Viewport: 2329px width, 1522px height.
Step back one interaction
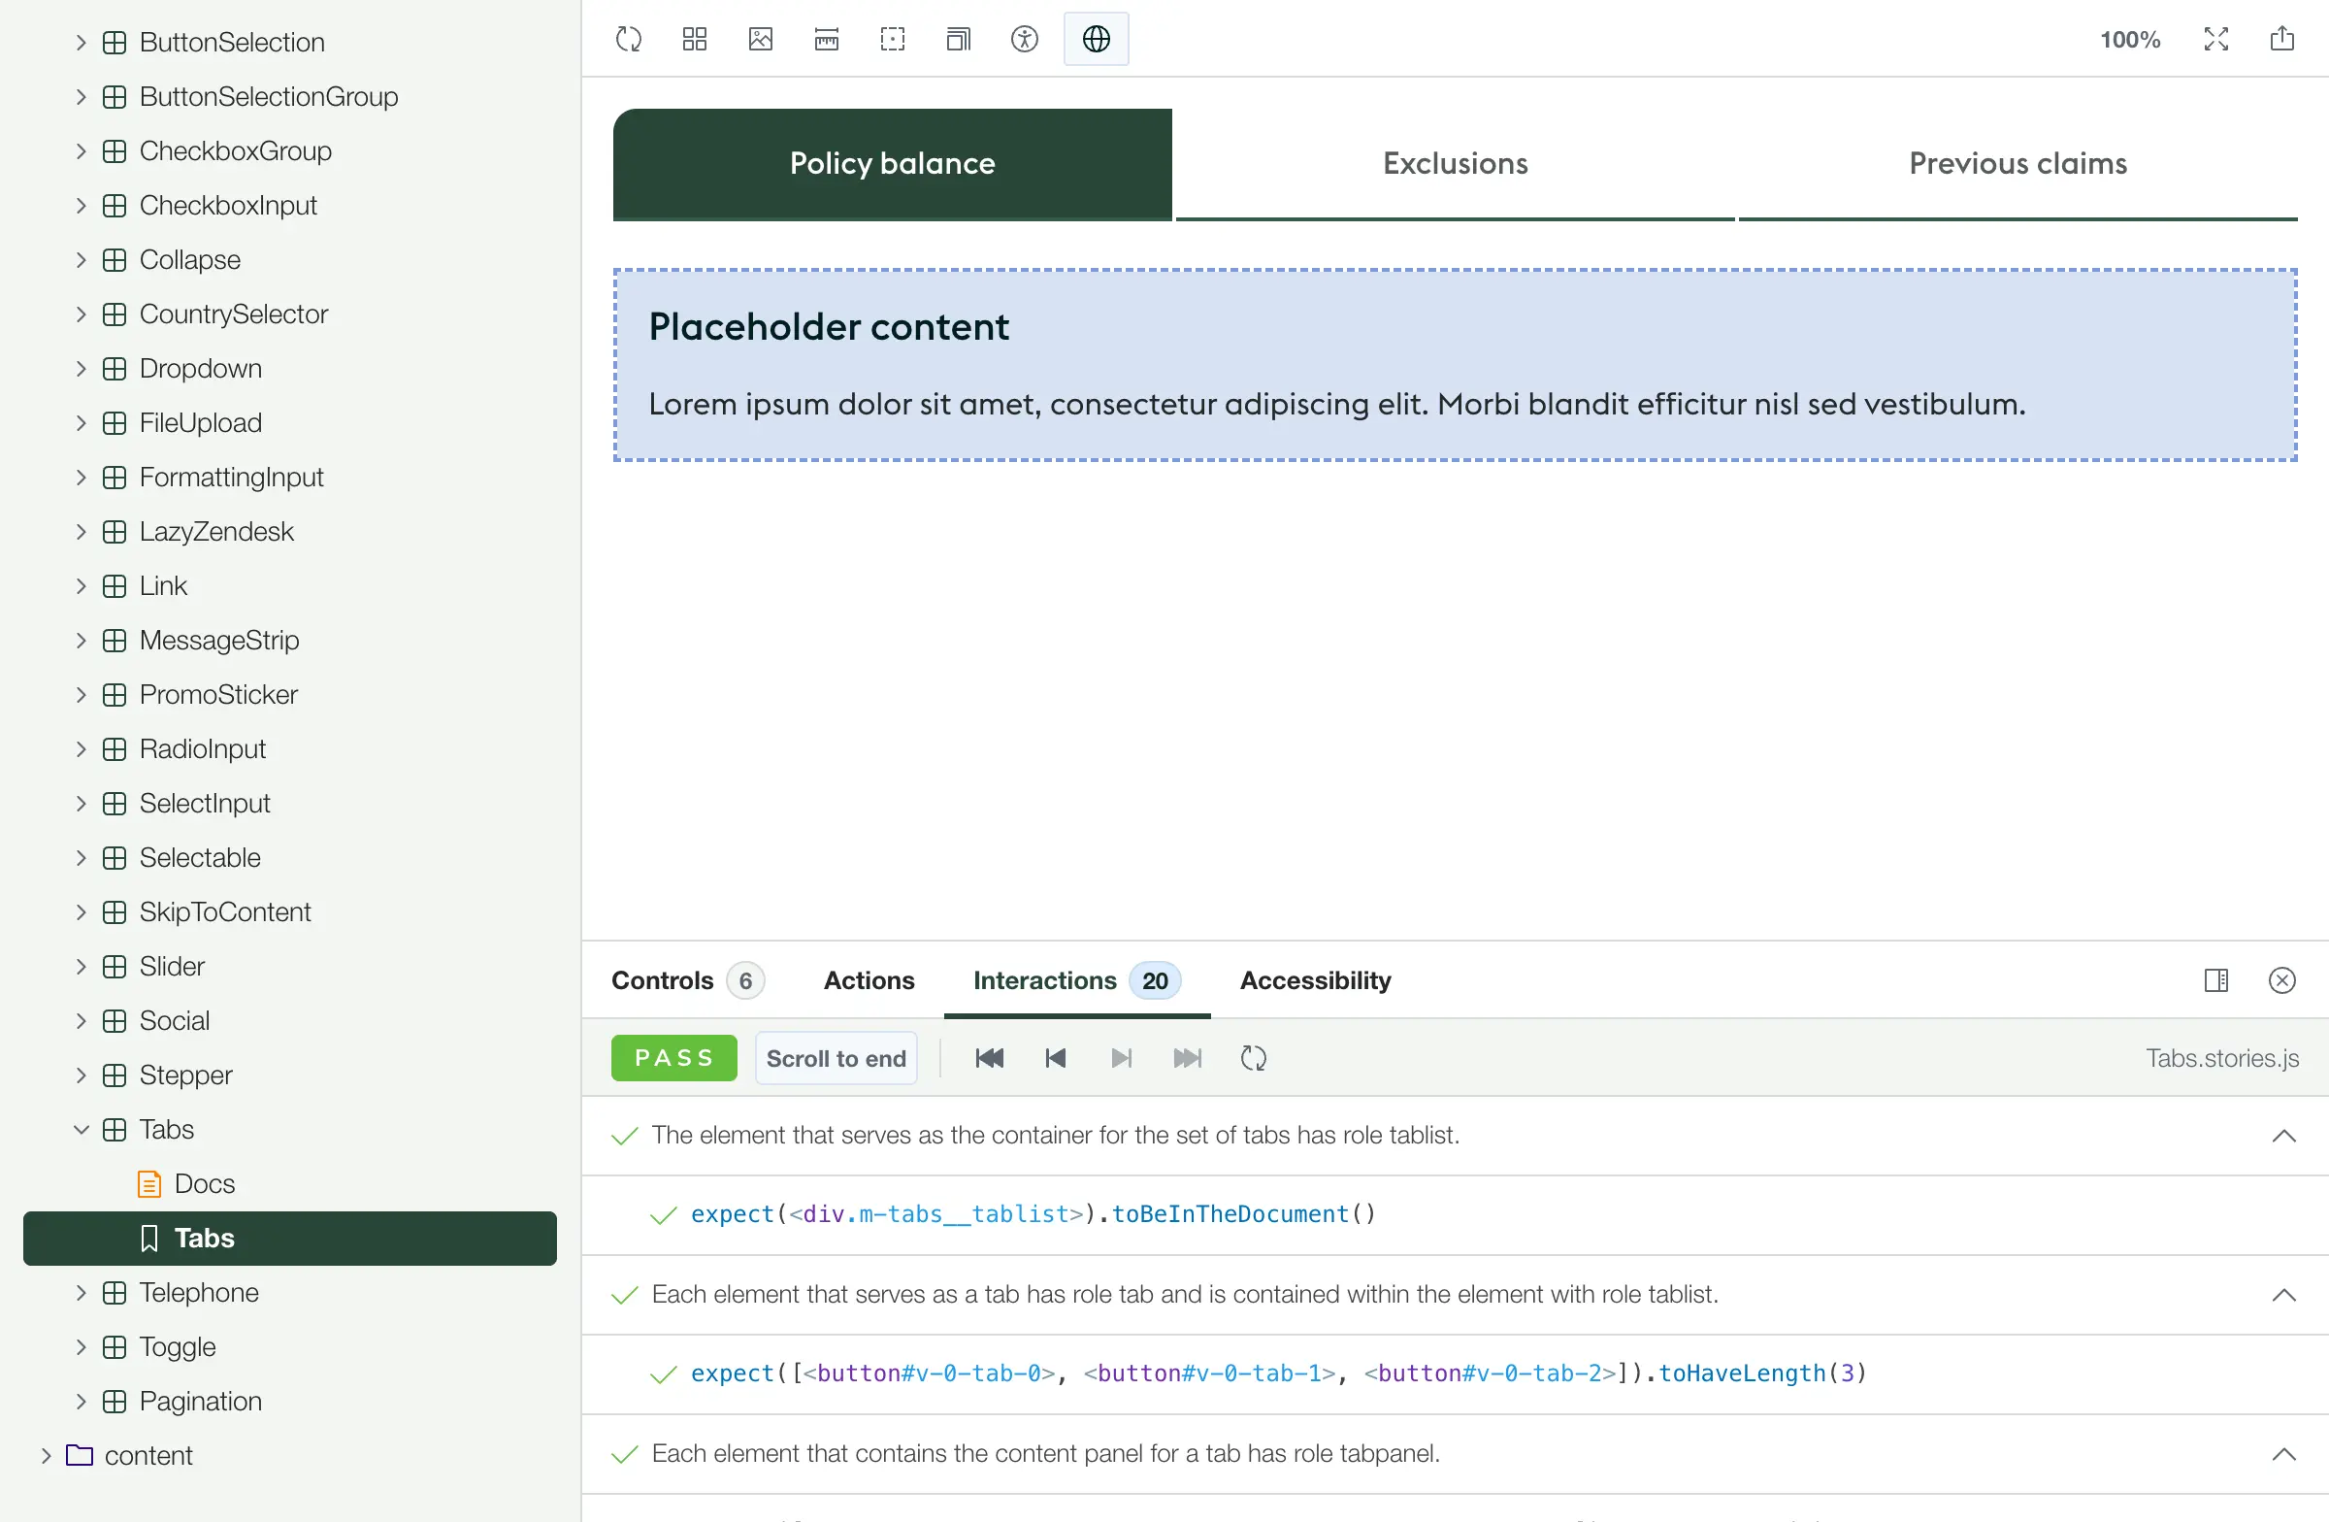(x=1056, y=1058)
